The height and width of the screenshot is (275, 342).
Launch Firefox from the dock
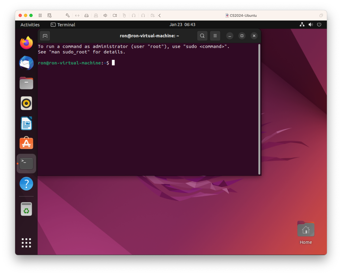click(x=26, y=43)
